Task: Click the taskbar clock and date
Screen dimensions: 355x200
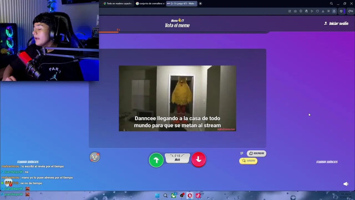Action: pyautogui.click(x=345, y=196)
